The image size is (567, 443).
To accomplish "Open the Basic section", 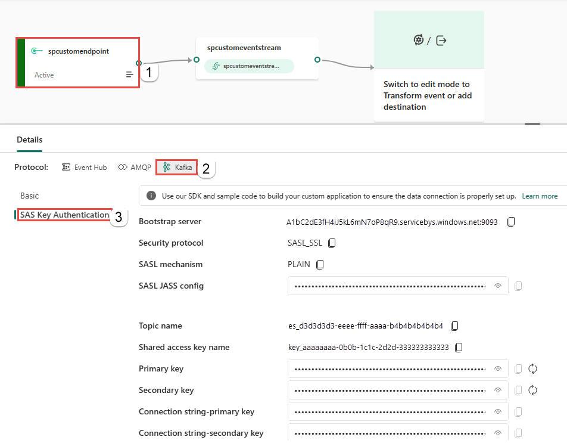I will pyautogui.click(x=30, y=196).
